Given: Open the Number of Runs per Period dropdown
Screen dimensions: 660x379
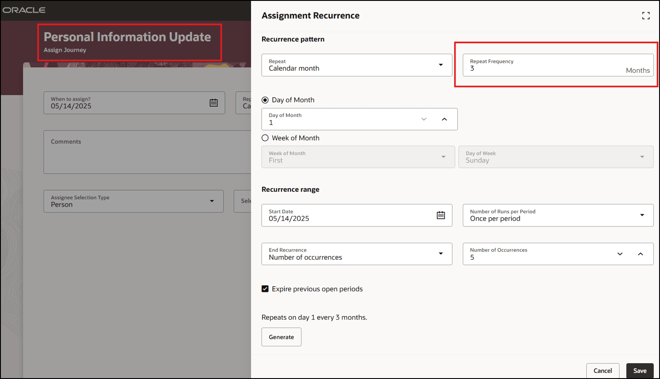Looking at the screenshot, I should coord(558,215).
